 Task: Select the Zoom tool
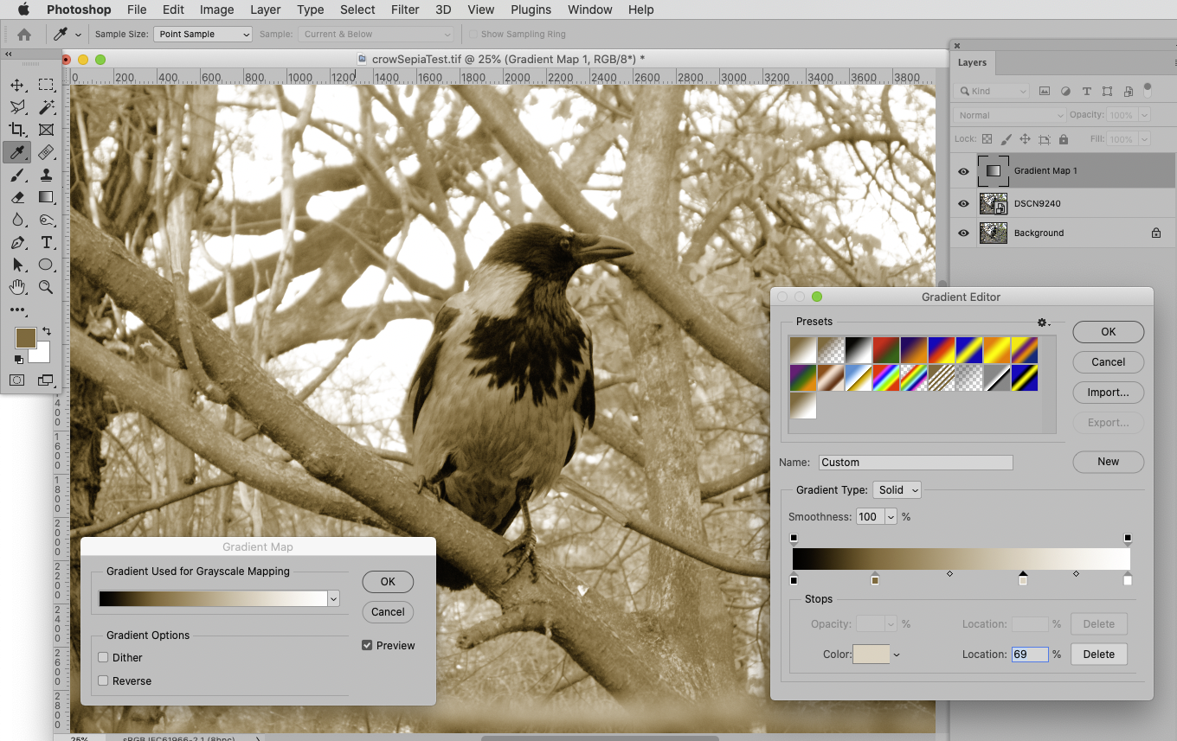tap(46, 287)
